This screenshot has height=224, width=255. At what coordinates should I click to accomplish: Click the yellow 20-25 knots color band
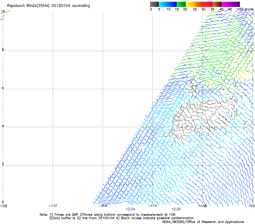point(190,4)
